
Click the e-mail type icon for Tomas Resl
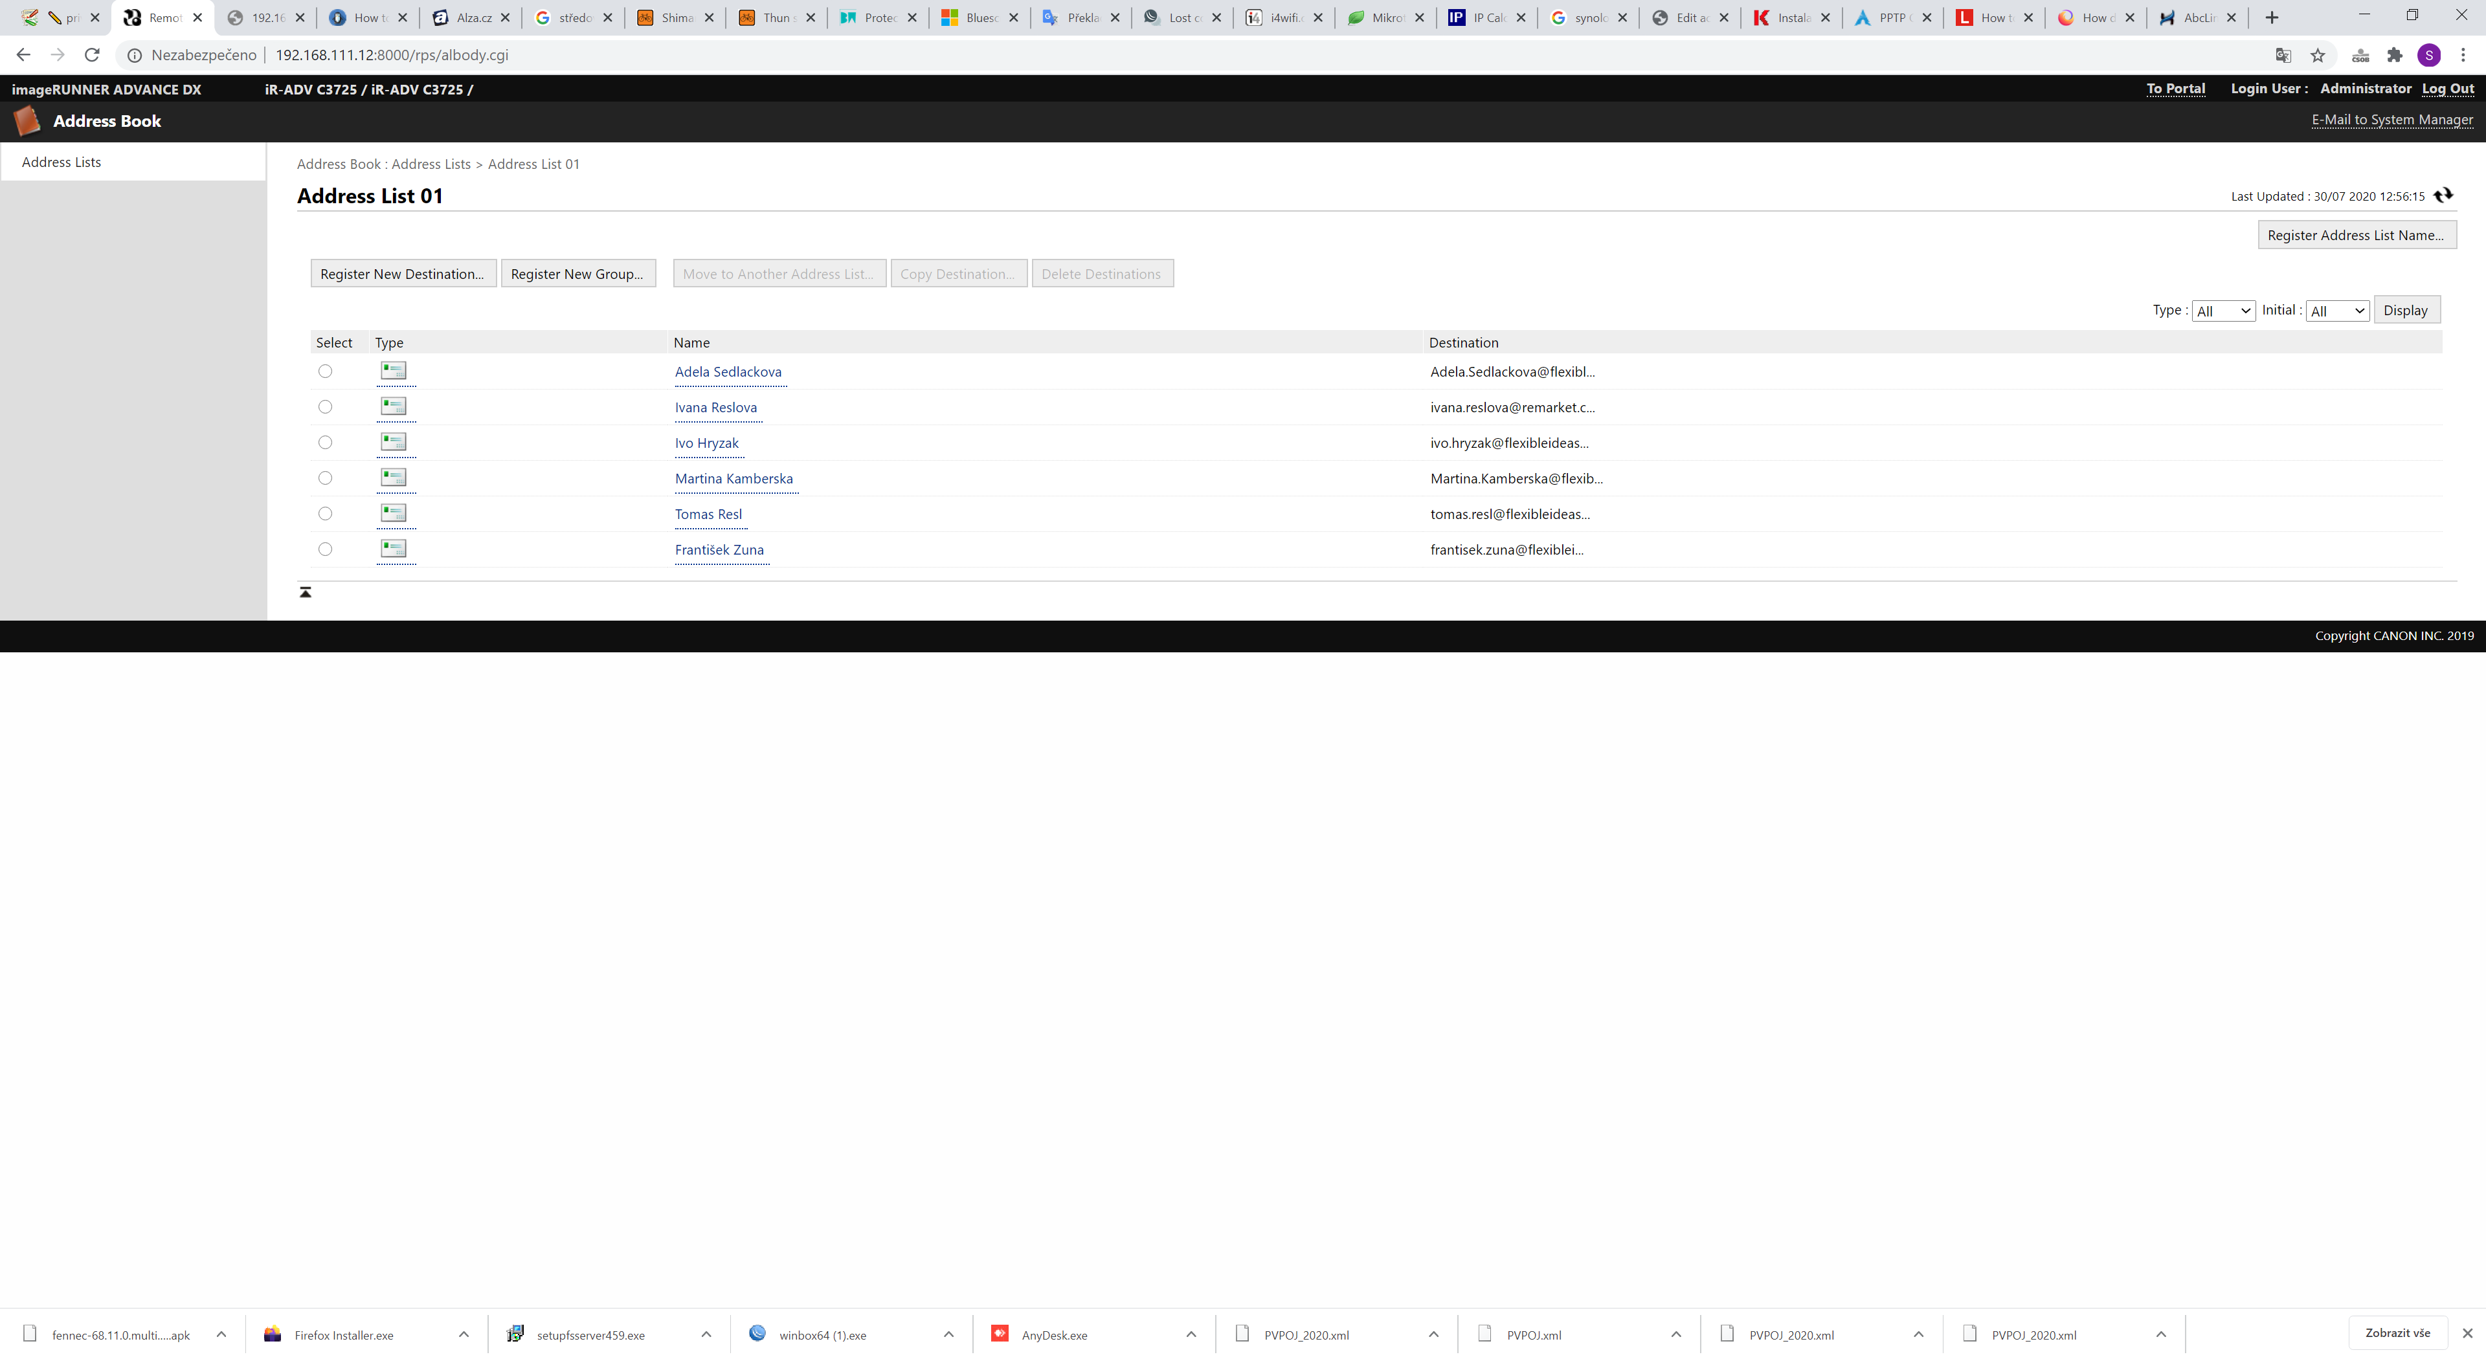pos(394,513)
